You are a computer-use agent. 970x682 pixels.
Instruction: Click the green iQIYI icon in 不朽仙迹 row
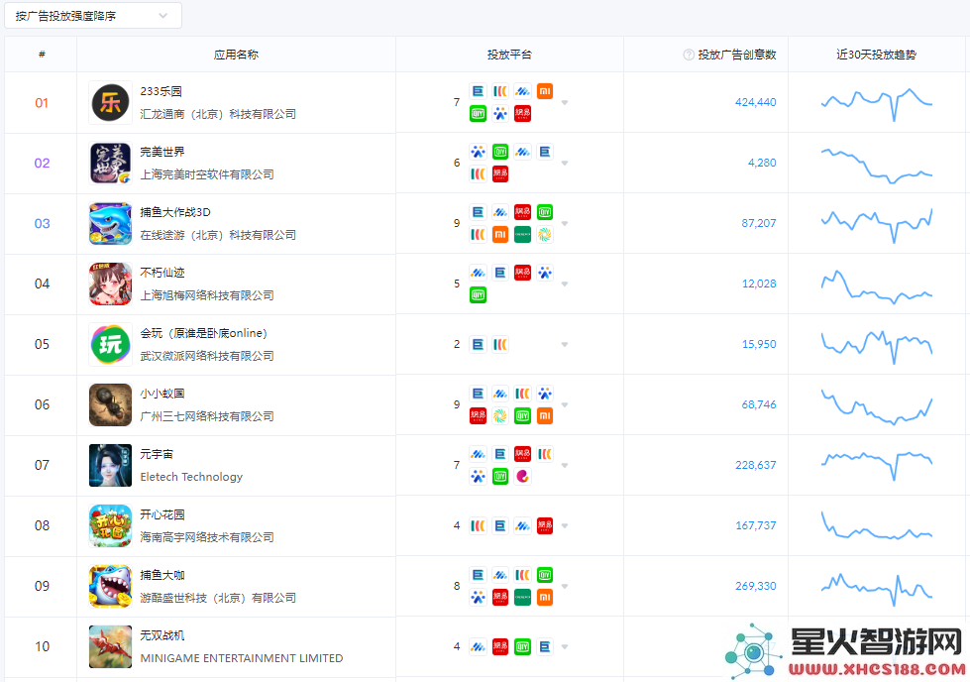coord(478,295)
